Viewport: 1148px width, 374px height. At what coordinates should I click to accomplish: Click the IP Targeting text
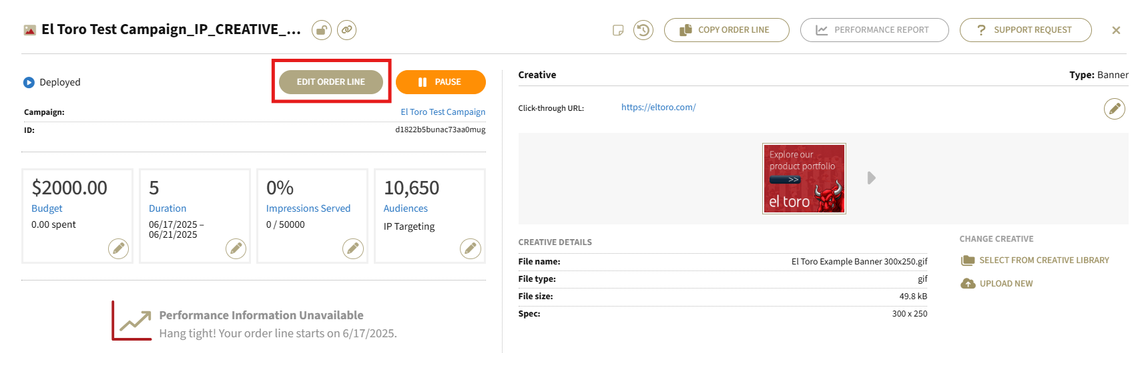point(409,226)
